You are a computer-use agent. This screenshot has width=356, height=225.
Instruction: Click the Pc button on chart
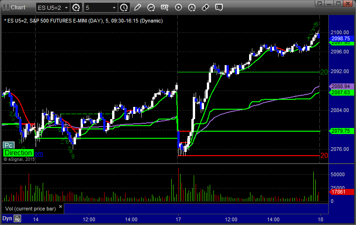coord(8,145)
